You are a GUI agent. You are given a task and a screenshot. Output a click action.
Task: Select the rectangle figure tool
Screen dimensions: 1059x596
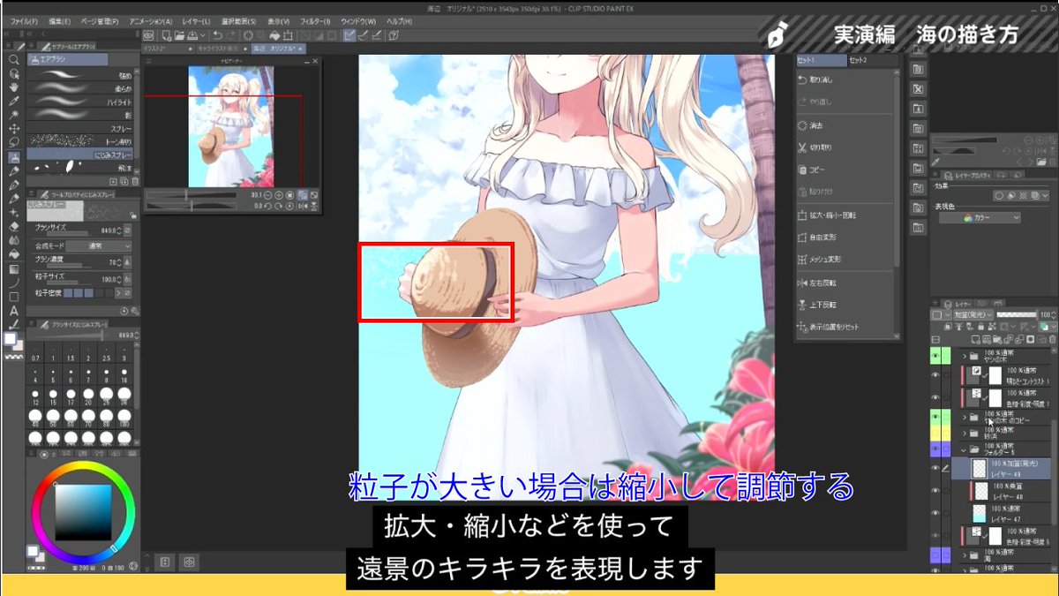click(x=14, y=297)
